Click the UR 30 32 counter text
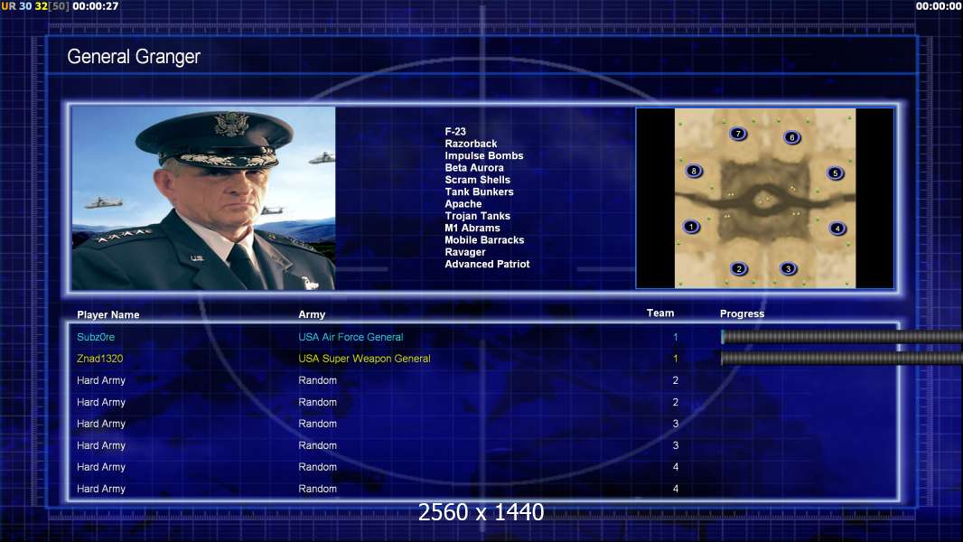The width and height of the screenshot is (963, 542). coord(35,6)
